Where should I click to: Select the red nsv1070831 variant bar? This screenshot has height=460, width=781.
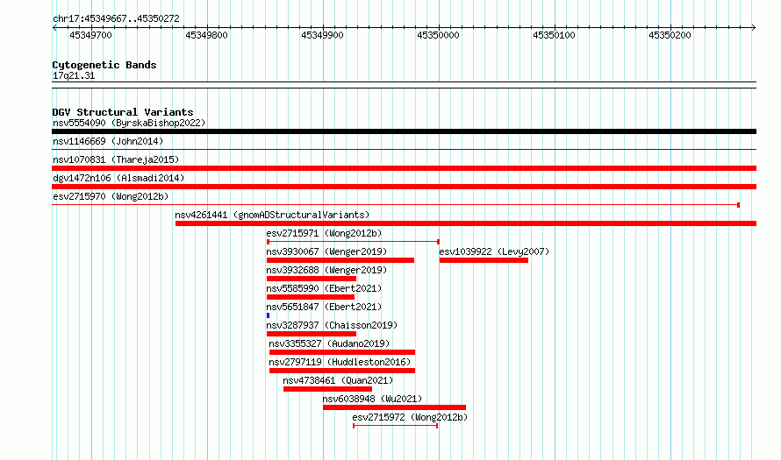(404, 168)
